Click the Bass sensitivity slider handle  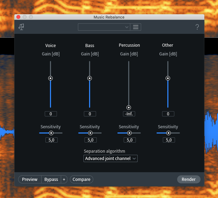point(90,133)
